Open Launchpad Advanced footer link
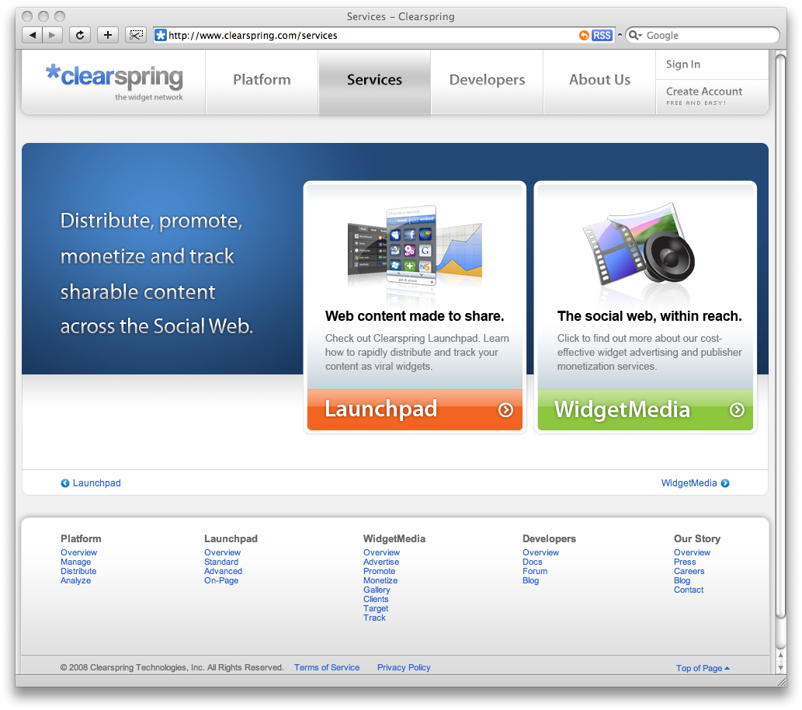 tap(223, 571)
